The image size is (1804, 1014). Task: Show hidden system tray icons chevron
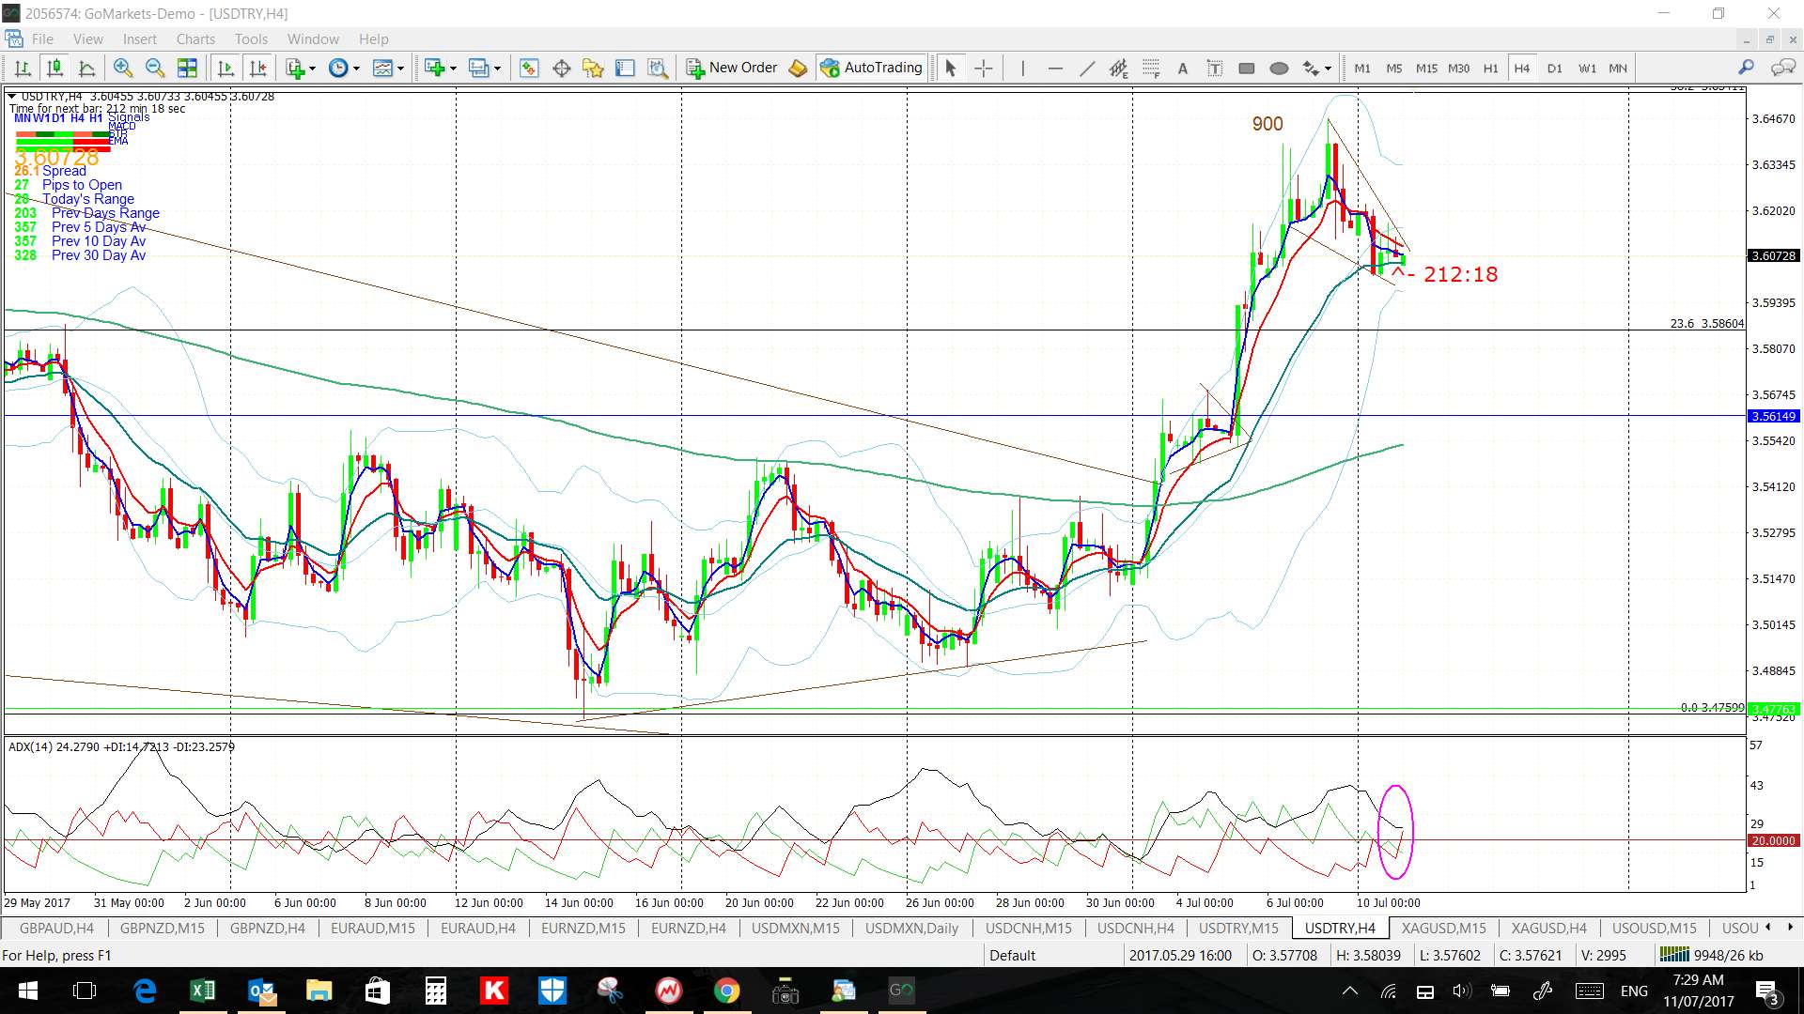(x=1349, y=991)
